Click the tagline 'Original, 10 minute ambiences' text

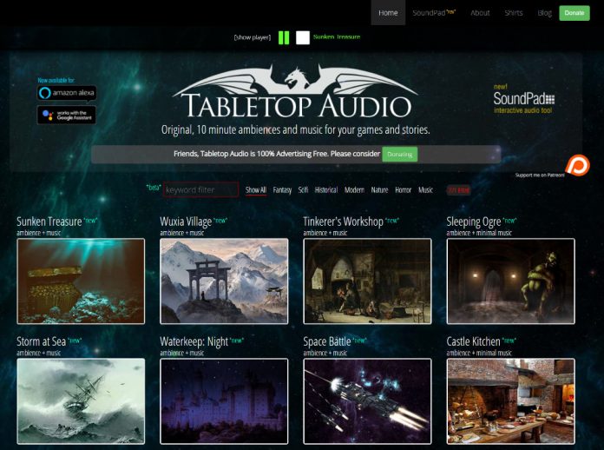(x=295, y=129)
